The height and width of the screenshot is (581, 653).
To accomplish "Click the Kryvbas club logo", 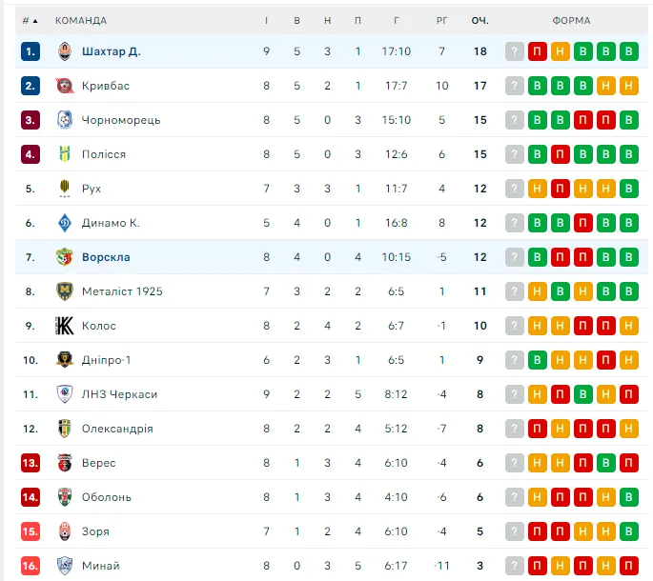I will pyautogui.click(x=65, y=86).
